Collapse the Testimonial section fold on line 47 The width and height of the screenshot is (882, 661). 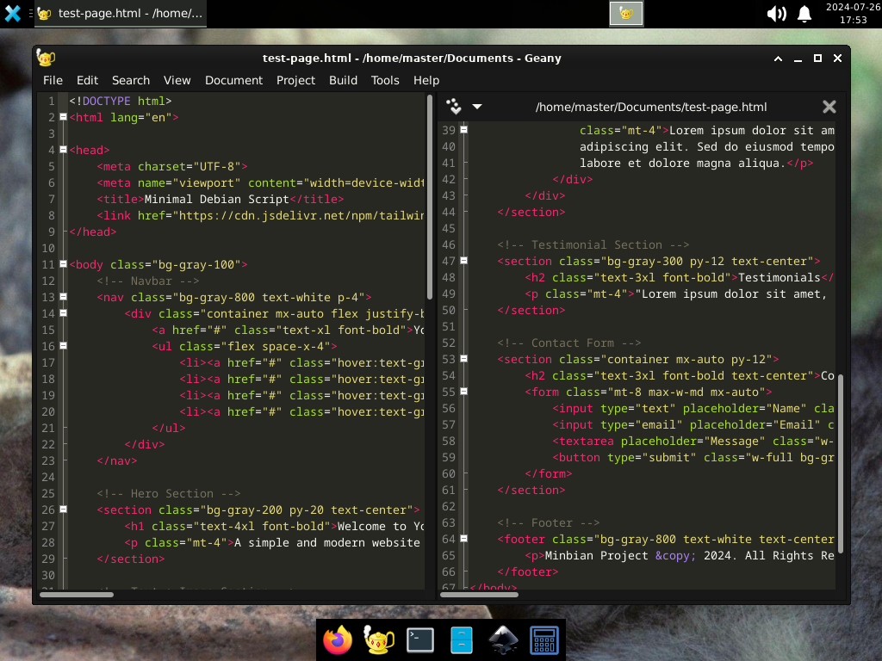click(x=463, y=261)
